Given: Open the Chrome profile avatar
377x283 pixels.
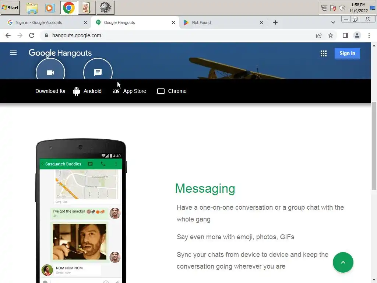Looking at the screenshot, I should [x=357, y=36].
